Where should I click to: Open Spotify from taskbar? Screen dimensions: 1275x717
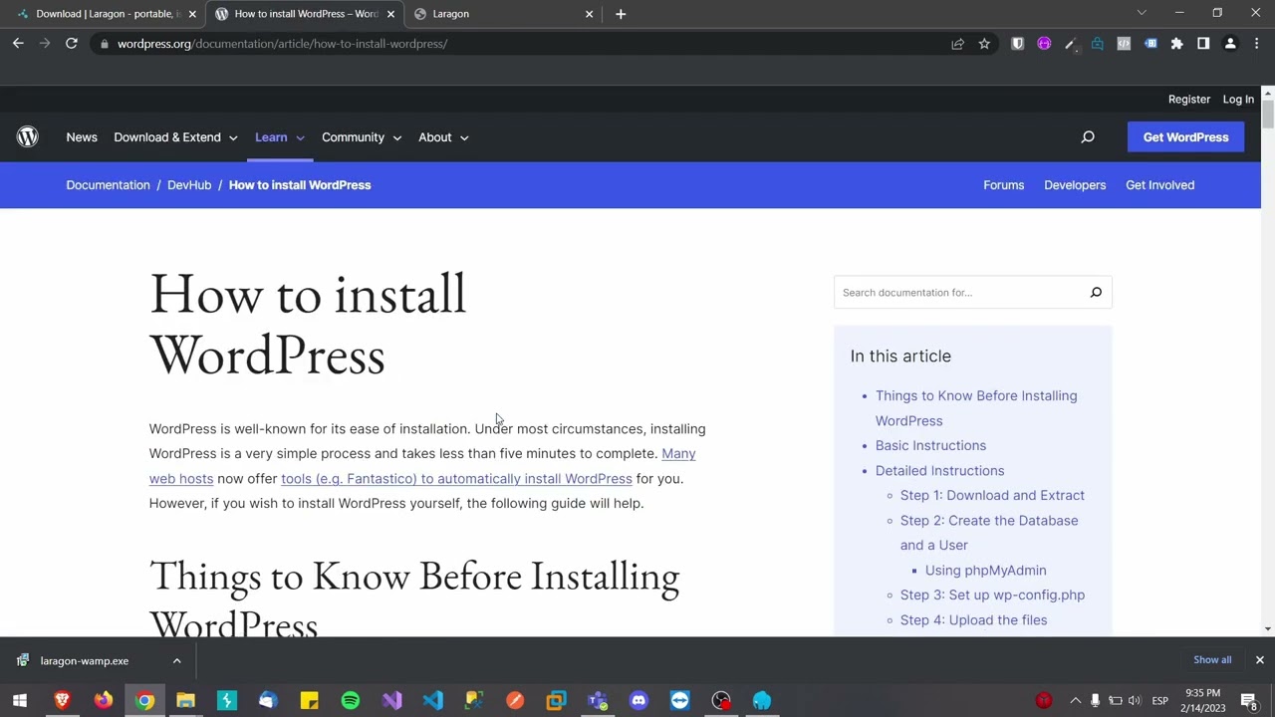coord(351,701)
